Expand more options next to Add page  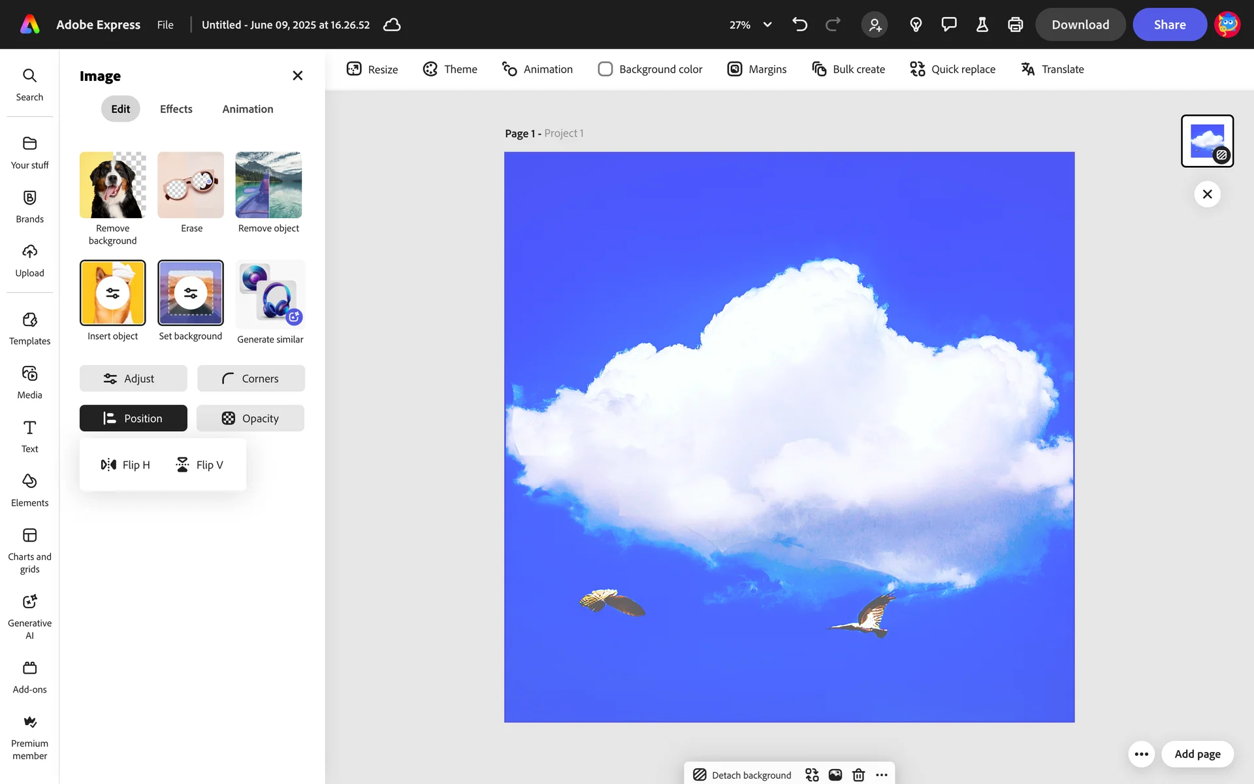tap(1141, 754)
